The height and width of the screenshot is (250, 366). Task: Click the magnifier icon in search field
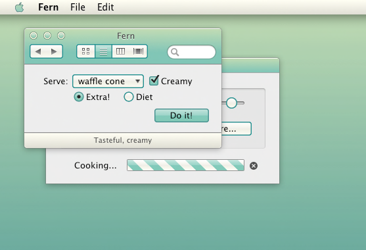175,52
